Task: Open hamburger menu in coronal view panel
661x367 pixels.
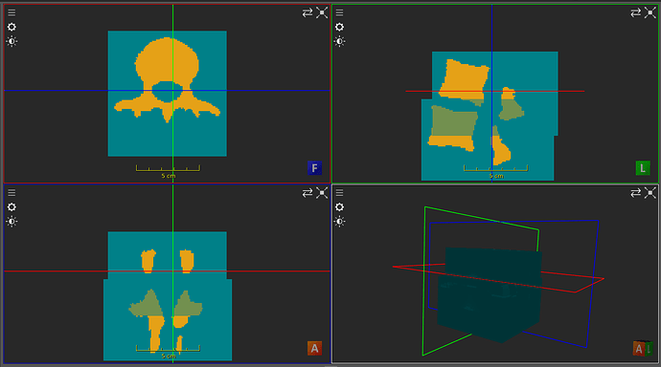Action: [11, 192]
